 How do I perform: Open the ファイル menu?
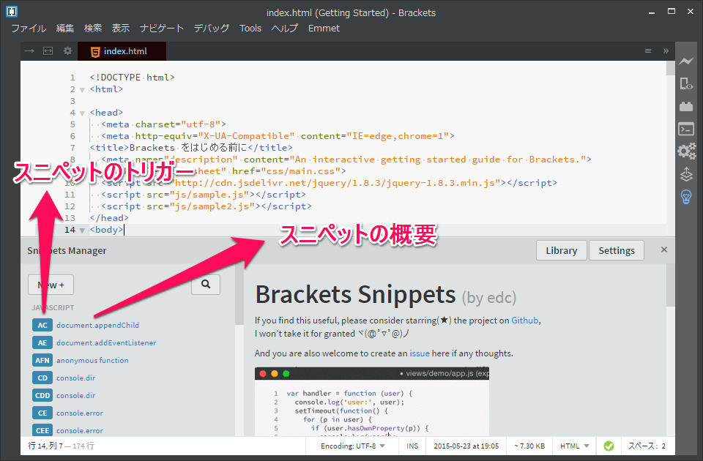tap(29, 29)
